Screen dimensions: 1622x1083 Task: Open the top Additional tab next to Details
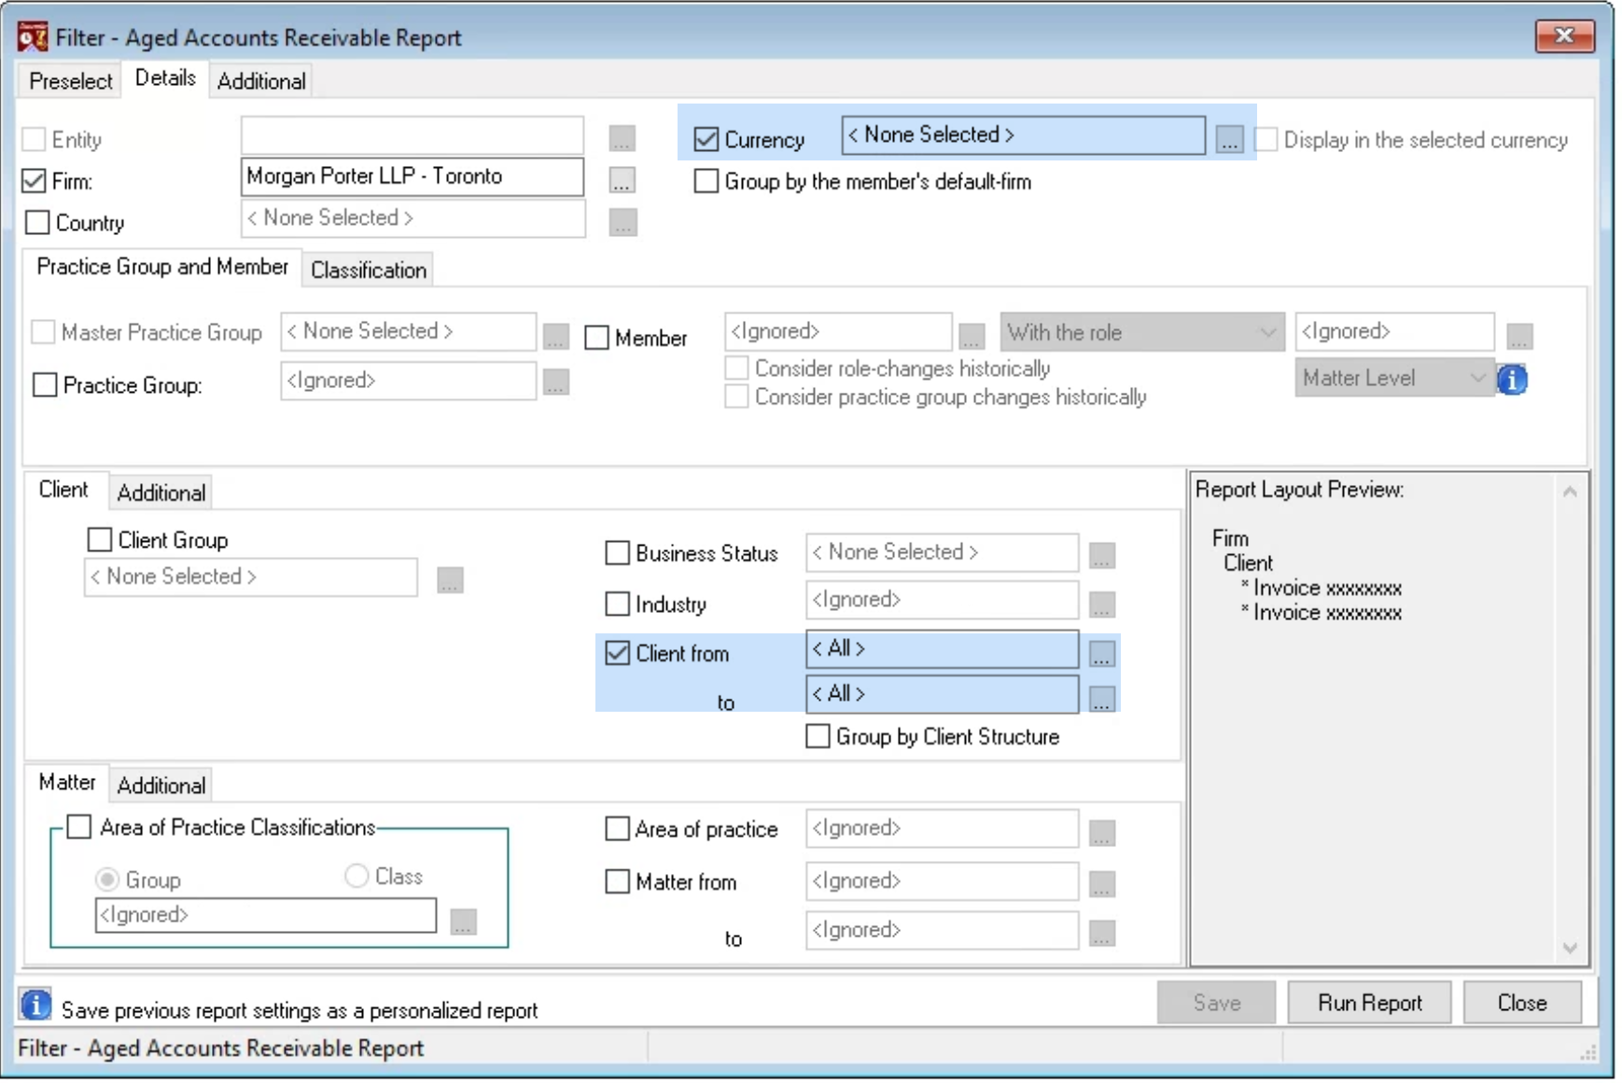[261, 81]
